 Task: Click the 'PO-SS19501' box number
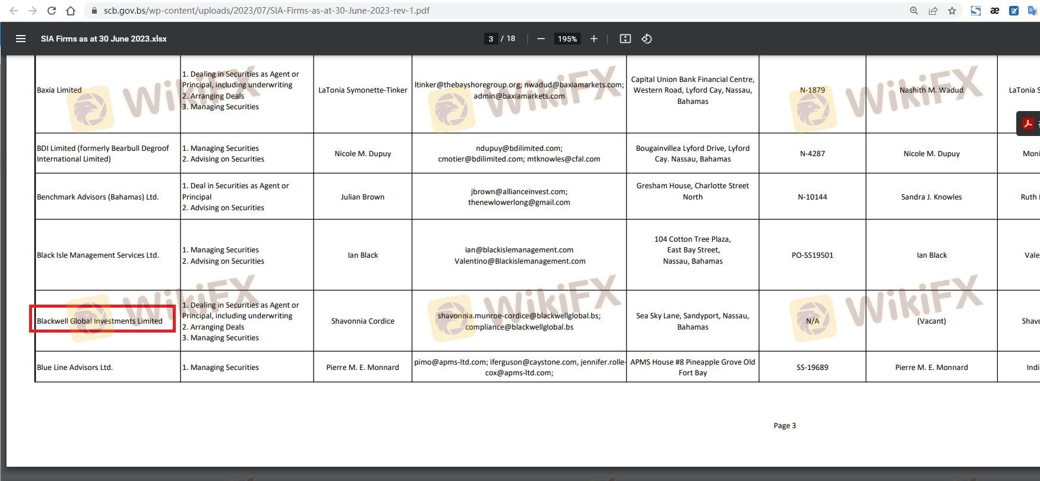813,255
